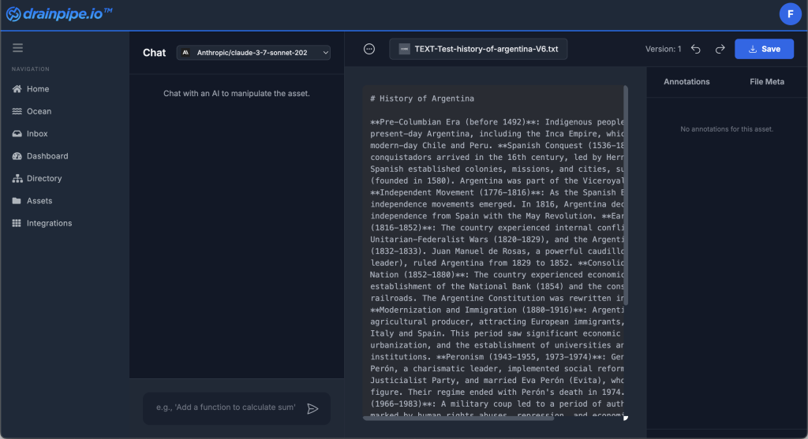Switch to the Annotations tab

686,82
